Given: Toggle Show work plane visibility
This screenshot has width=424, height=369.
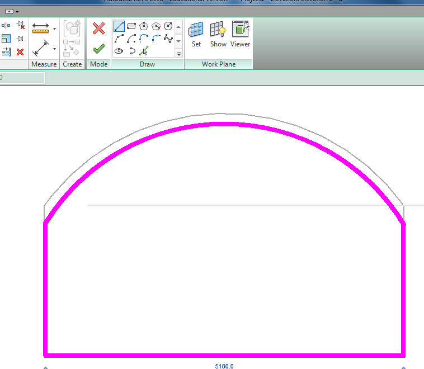Looking at the screenshot, I should [218, 34].
